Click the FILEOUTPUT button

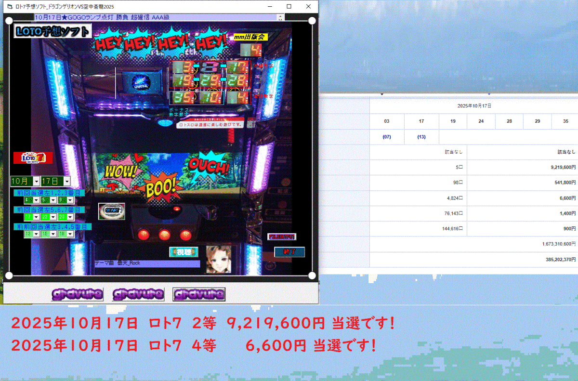pos(282,236)
